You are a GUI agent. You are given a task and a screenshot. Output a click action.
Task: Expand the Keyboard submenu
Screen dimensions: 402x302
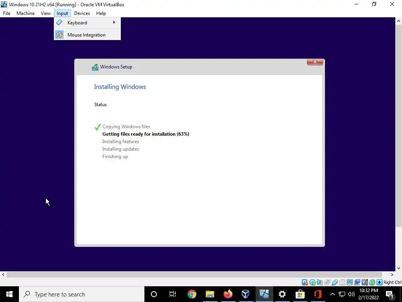click(x=87, y=22)
